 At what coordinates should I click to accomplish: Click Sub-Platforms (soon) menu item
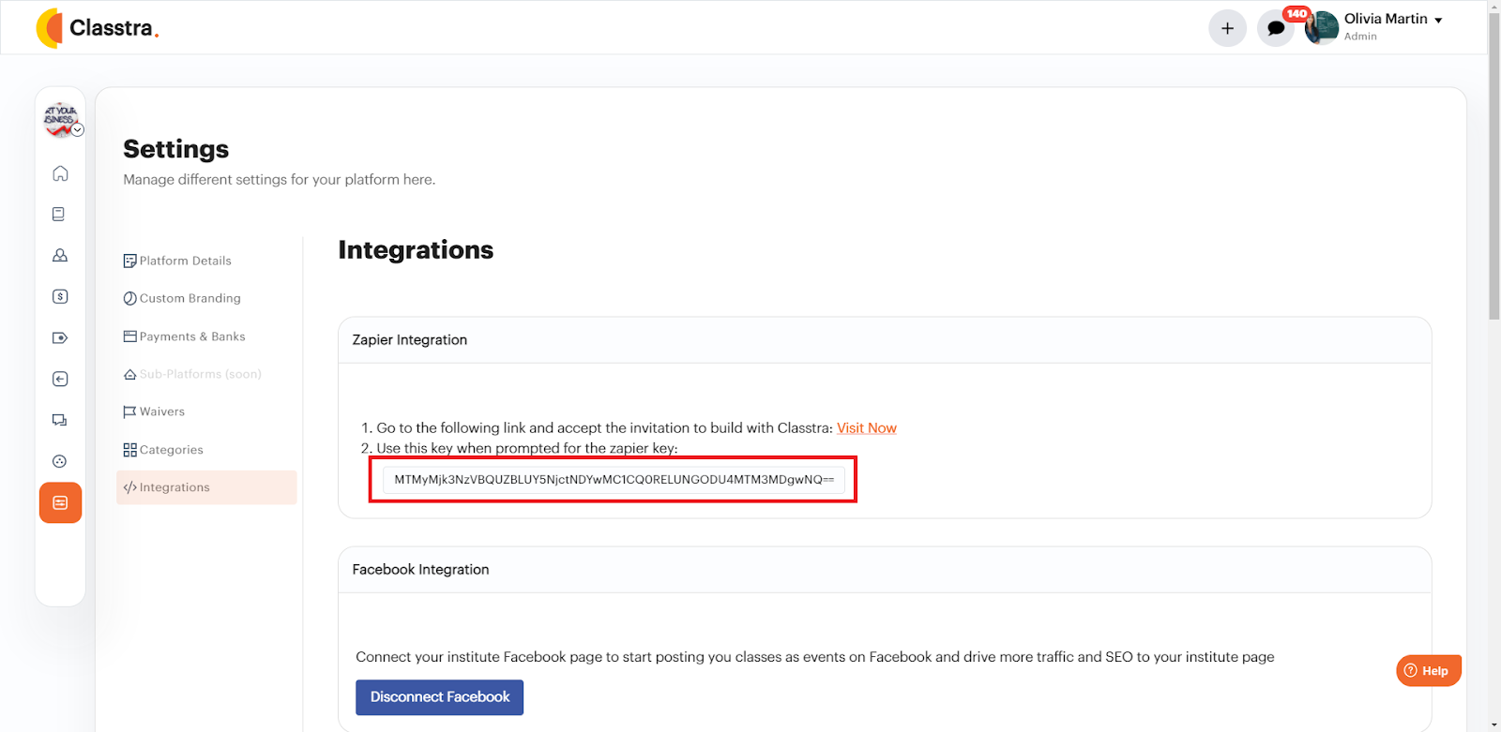pyautogui.click(x=192, y=374)
